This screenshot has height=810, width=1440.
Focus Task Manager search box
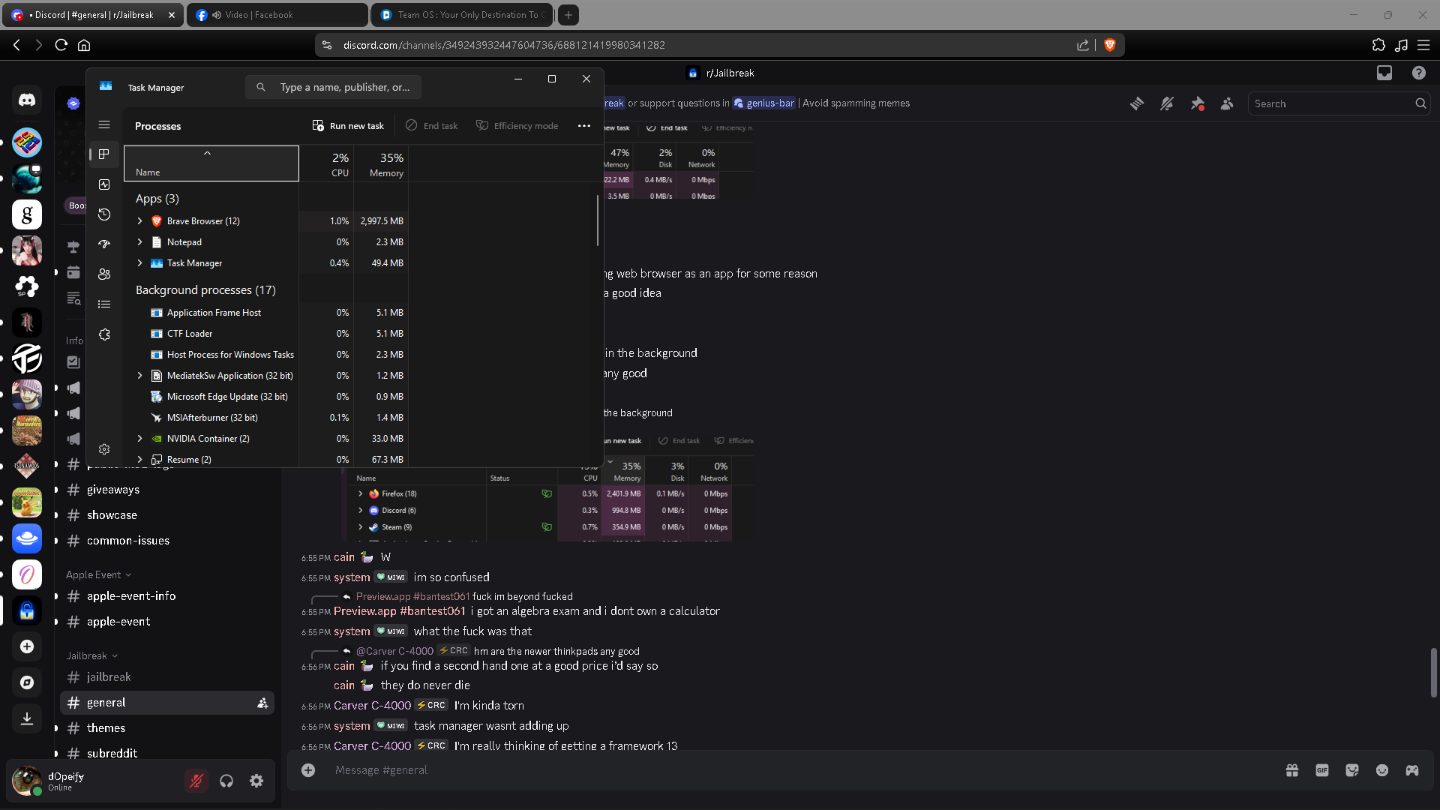[333, 87]
